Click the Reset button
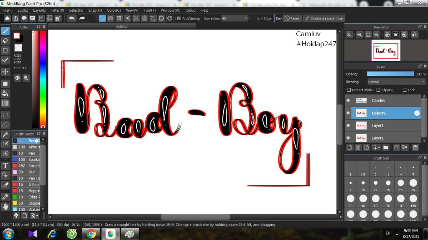This screenshot has height=240, width=428. pos(292,18)
